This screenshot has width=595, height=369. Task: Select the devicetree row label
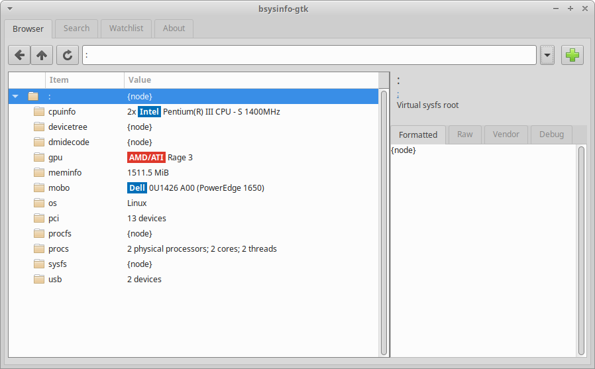pyautogui.click(x=68, y=127)
